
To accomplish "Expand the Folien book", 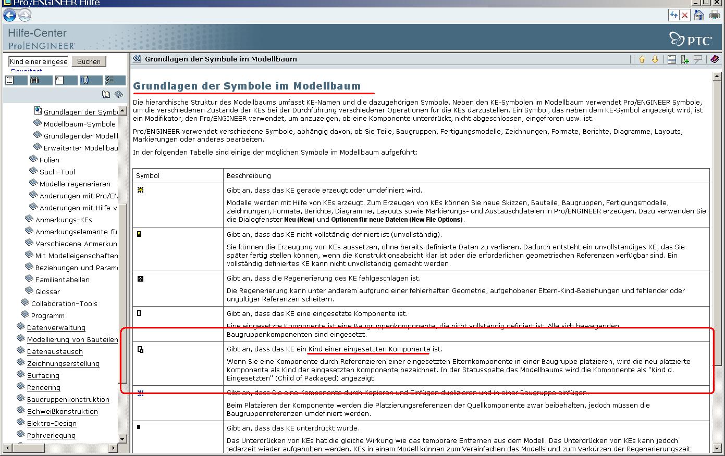I will [50, 160].
